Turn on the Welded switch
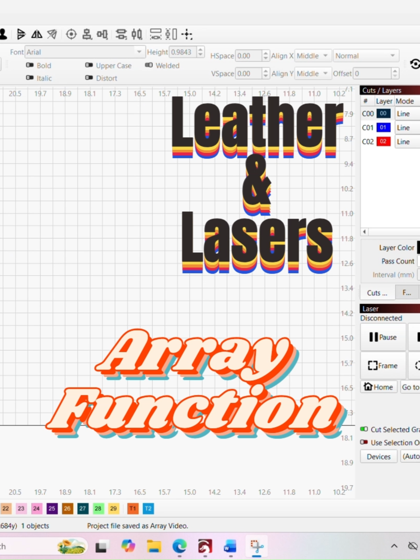This screenshot has height=560, width=420. pyautogui.click(x=149, y=65)
